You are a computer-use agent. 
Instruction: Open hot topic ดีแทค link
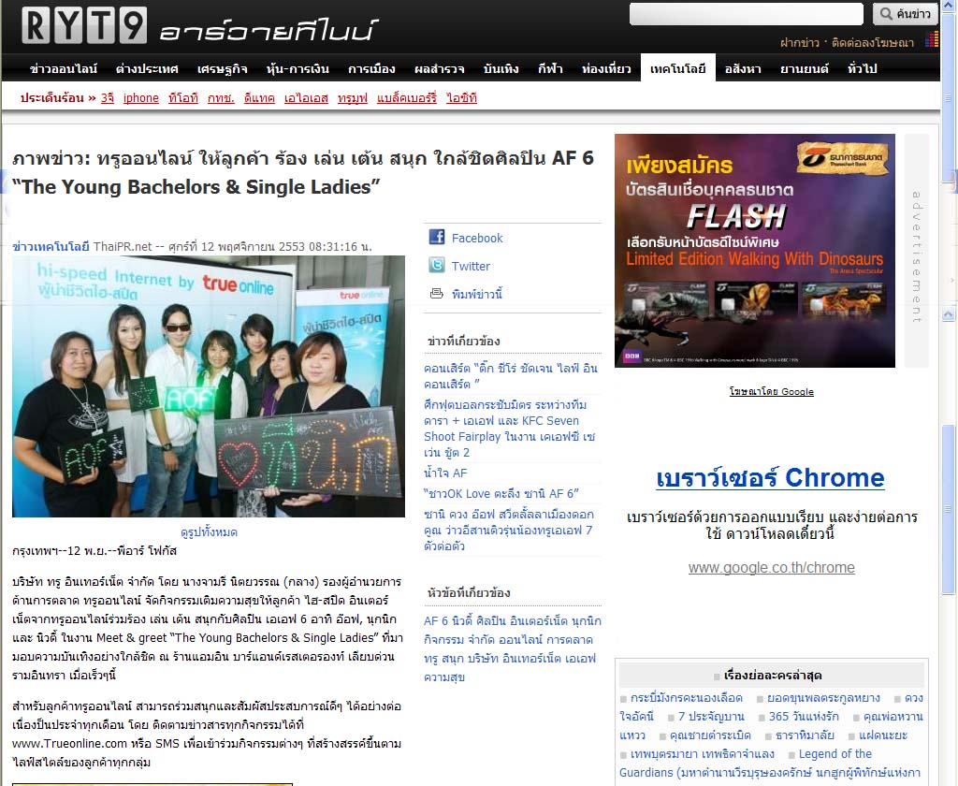point(259,98)
